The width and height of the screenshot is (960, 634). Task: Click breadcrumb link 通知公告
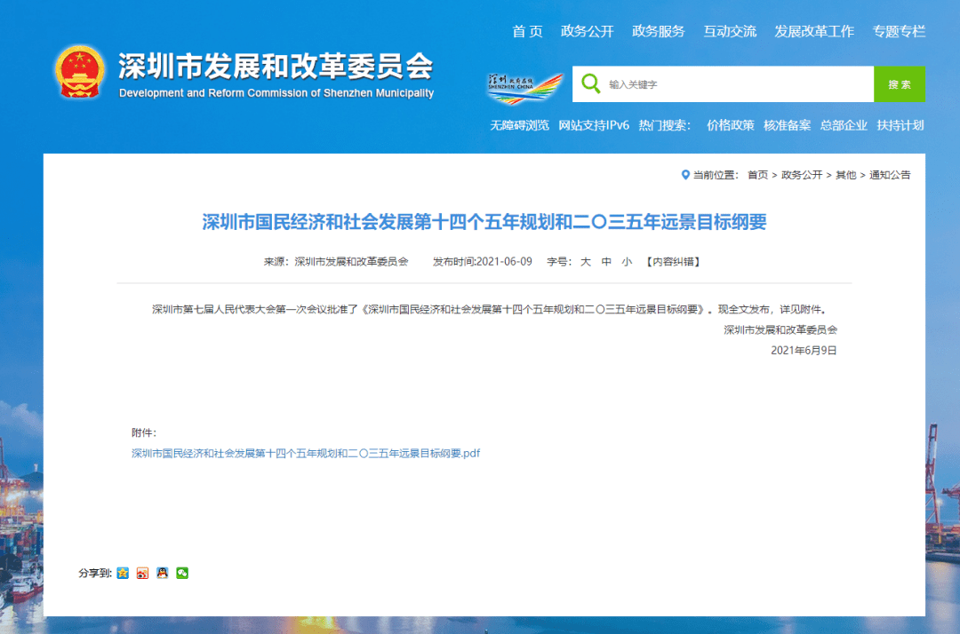[890, 175]
